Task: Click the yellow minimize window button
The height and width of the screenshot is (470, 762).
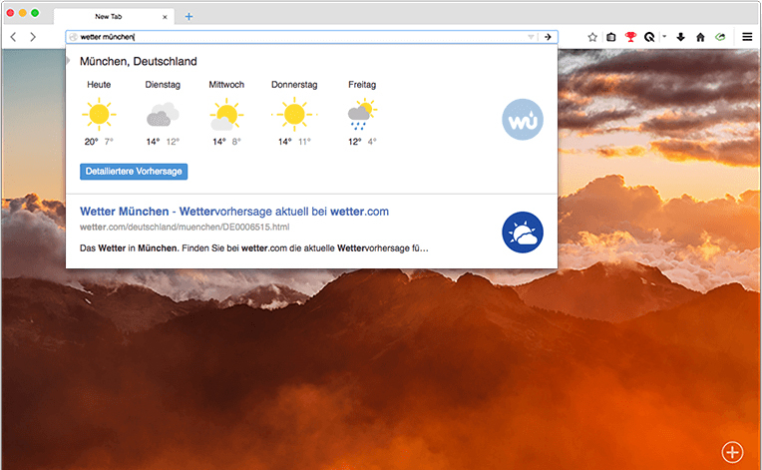Action: (22, 13)
